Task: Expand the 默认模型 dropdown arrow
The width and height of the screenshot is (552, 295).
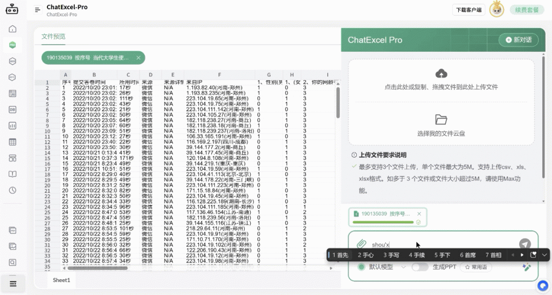Action: tap(403, 267)
